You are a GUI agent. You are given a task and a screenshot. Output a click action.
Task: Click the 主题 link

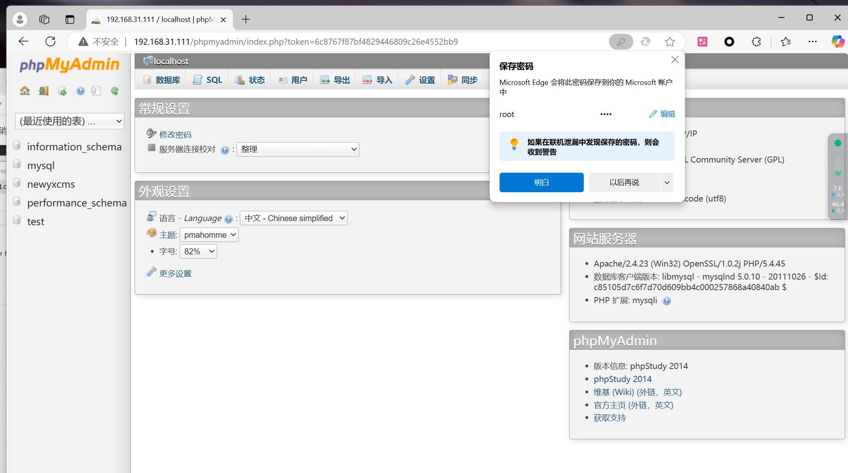[168, 235]
